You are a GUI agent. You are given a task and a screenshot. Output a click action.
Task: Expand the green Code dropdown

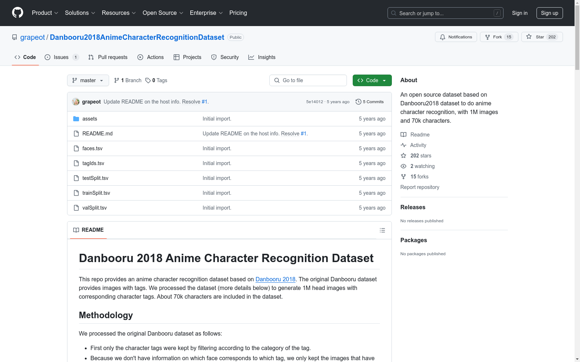[x=372, y=80]
